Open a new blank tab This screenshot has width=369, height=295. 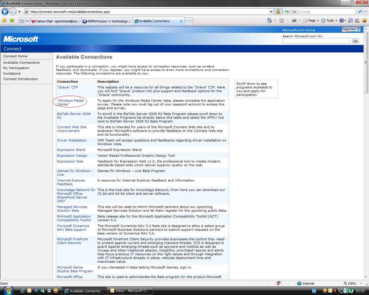click(x=189, y=21)
